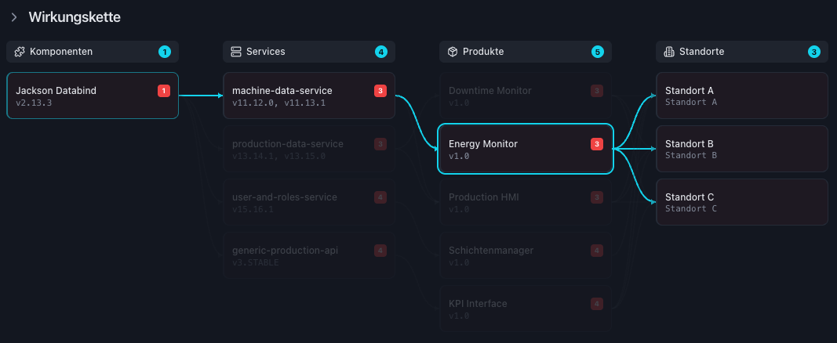
Task: Click the red badge on Energy Monitor
Action: pos(597,144)
